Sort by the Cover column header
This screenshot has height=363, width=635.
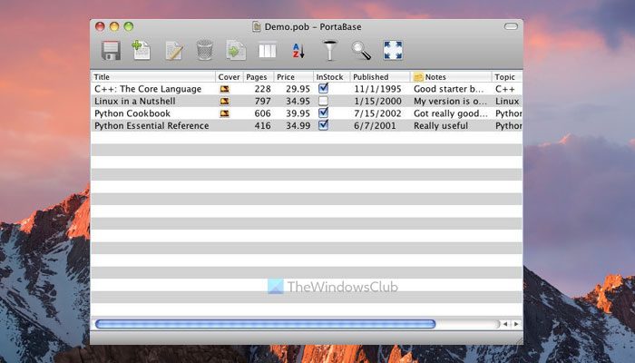tap(230, 76)
